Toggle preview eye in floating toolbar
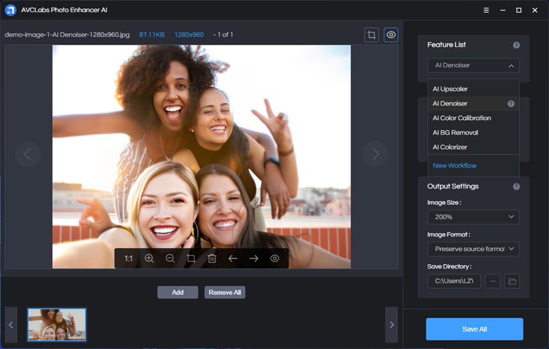 coord(275,258)
